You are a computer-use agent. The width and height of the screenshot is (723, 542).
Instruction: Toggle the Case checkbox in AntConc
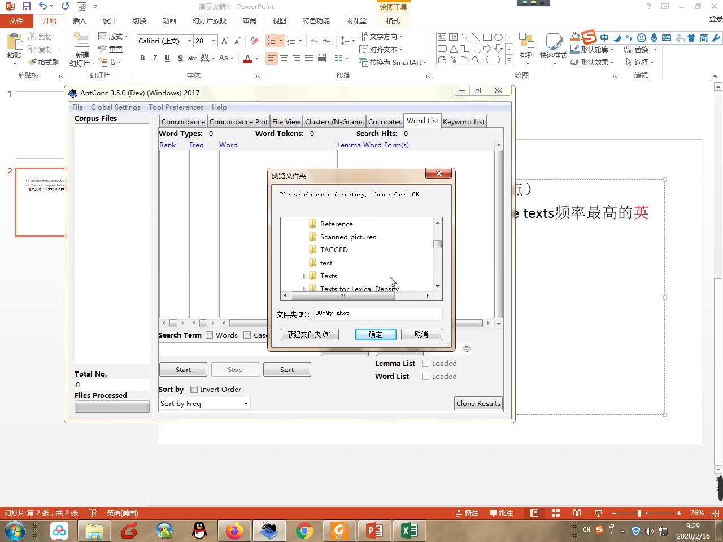(247, 335)
